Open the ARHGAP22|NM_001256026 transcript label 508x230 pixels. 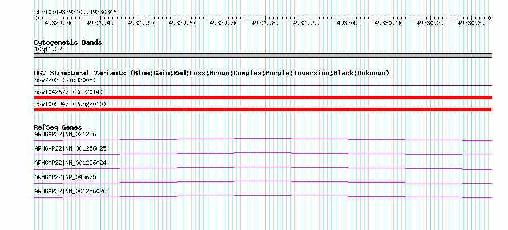[x=70, y=191]
